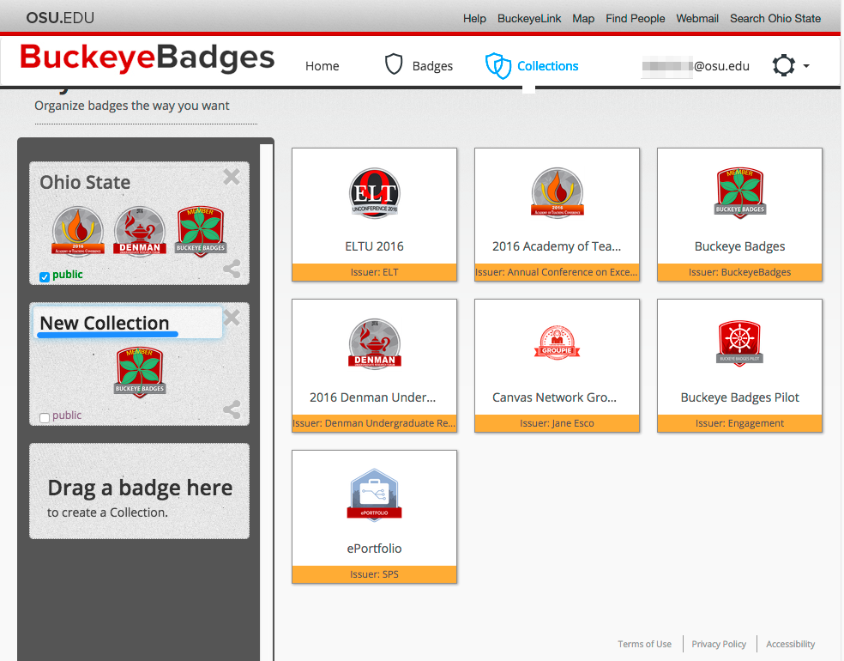Click the 'Canvas Network Gro...' title
The width and height of the screenshot is (844, 661).
(554, 397)
